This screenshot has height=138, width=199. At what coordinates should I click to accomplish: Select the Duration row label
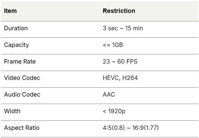coord(16,28)
